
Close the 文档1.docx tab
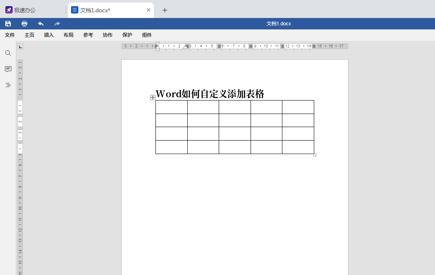coord(149,10)
